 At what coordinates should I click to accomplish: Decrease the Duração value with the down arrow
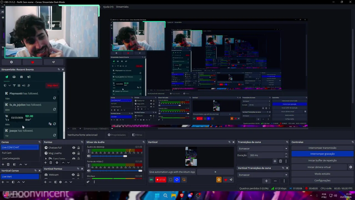(286, 157)
